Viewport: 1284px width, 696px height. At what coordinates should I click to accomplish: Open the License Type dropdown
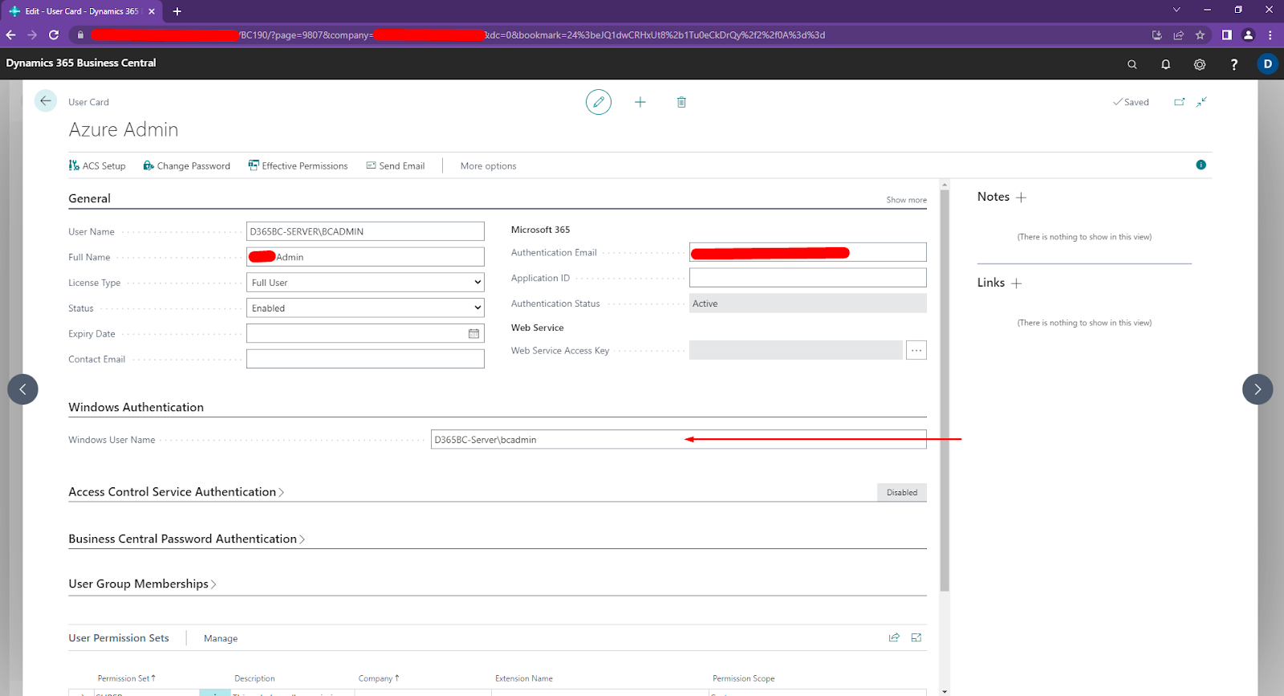(365, 283)
